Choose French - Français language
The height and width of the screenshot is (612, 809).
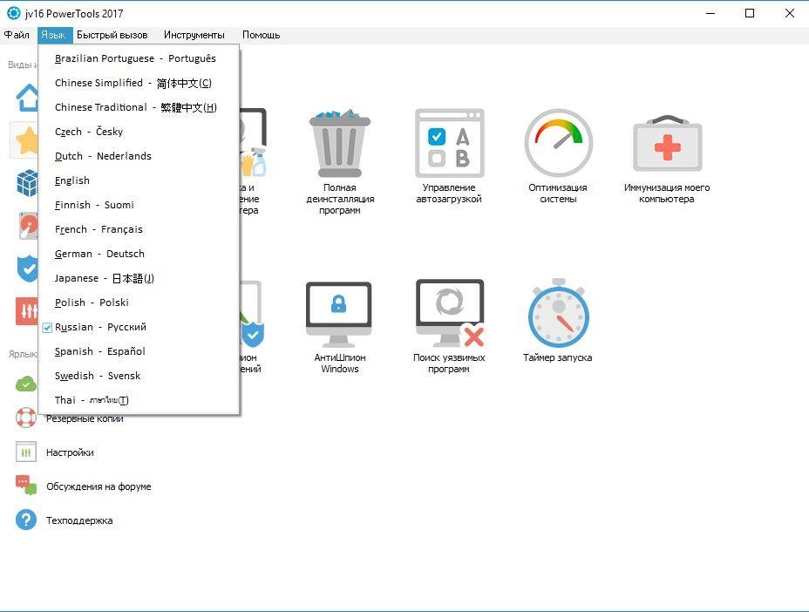[x=139, y=229]
